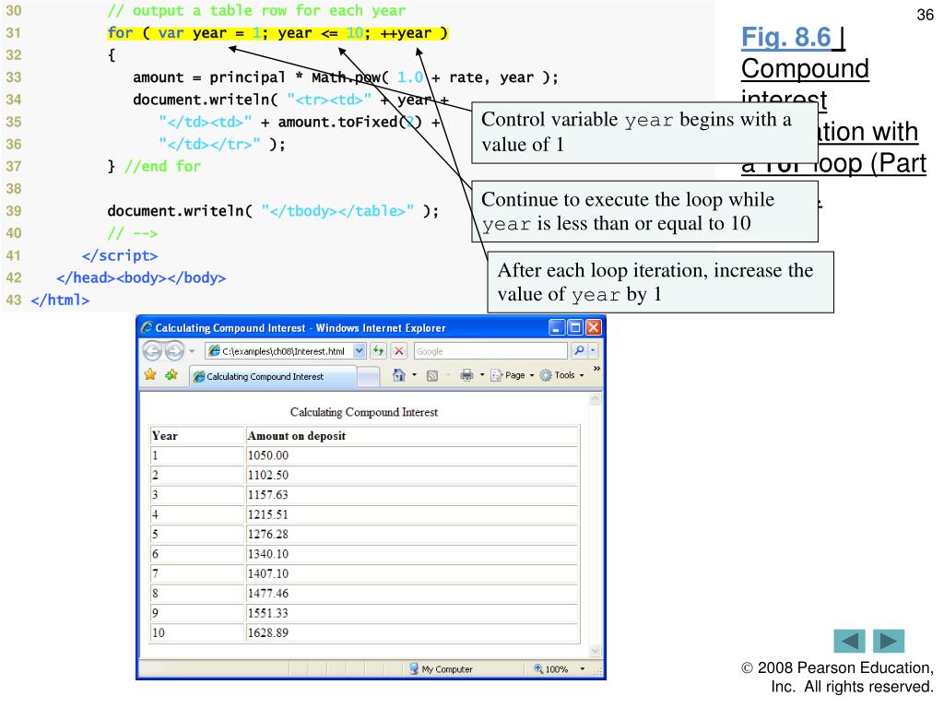Click the Internet Explorer logo in title bar
944x708 pixels.
[x=147, y=327]
